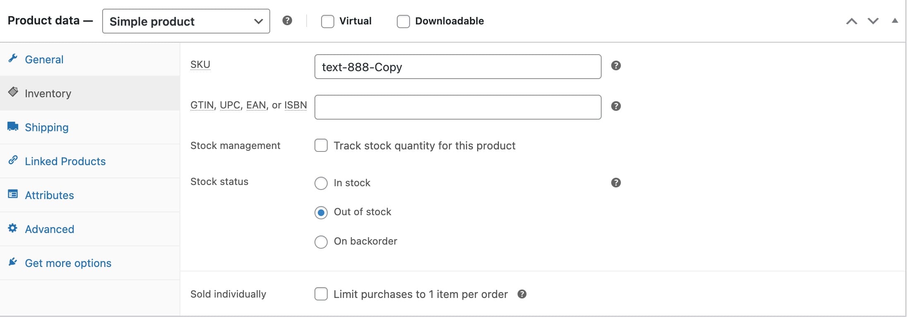The image size is (907, 317).
Task: Switch to the Shipping tab
Action: 47,127
